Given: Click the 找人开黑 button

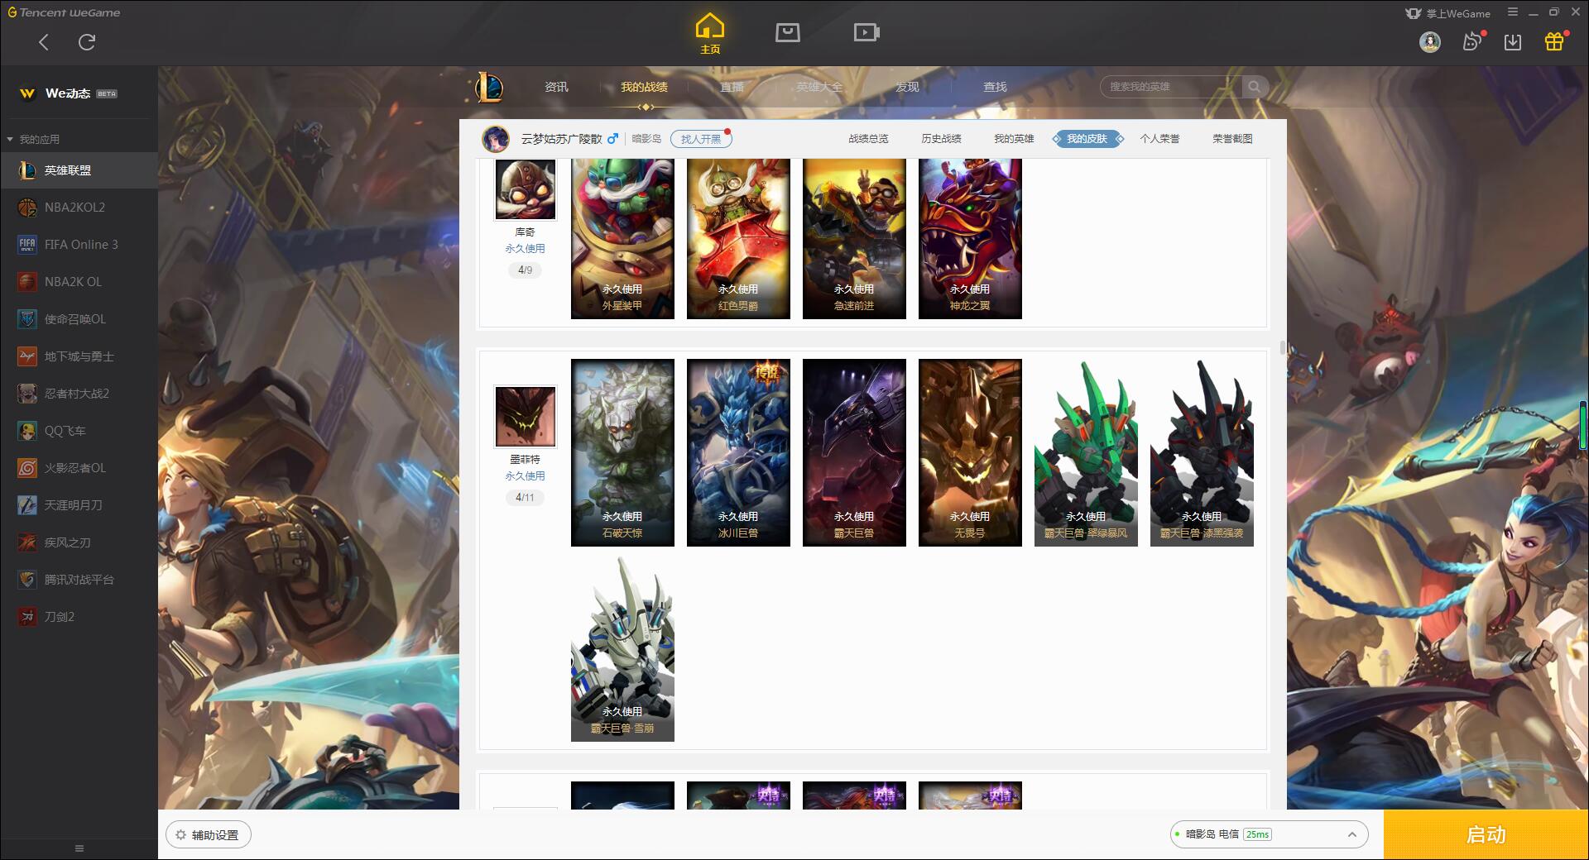Looking at the screenshot, I should click(701, 139).
